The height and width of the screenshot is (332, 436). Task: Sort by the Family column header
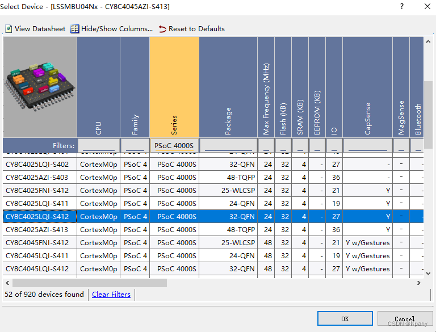tap(135, 87)
